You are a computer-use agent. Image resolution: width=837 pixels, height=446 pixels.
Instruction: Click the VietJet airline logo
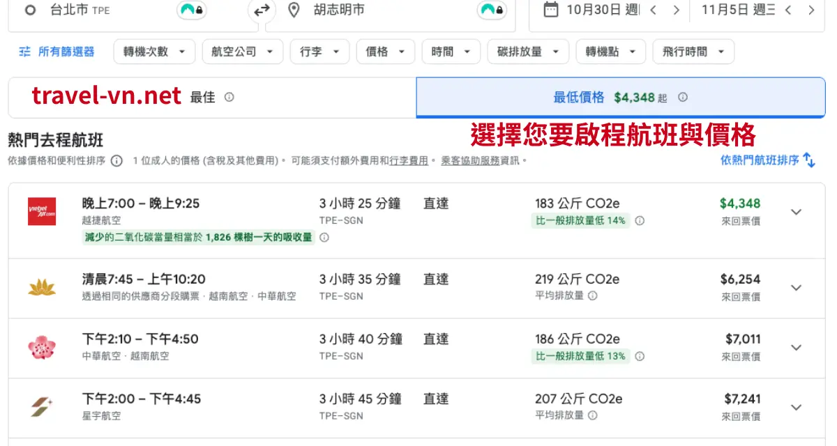click(42, 211)
